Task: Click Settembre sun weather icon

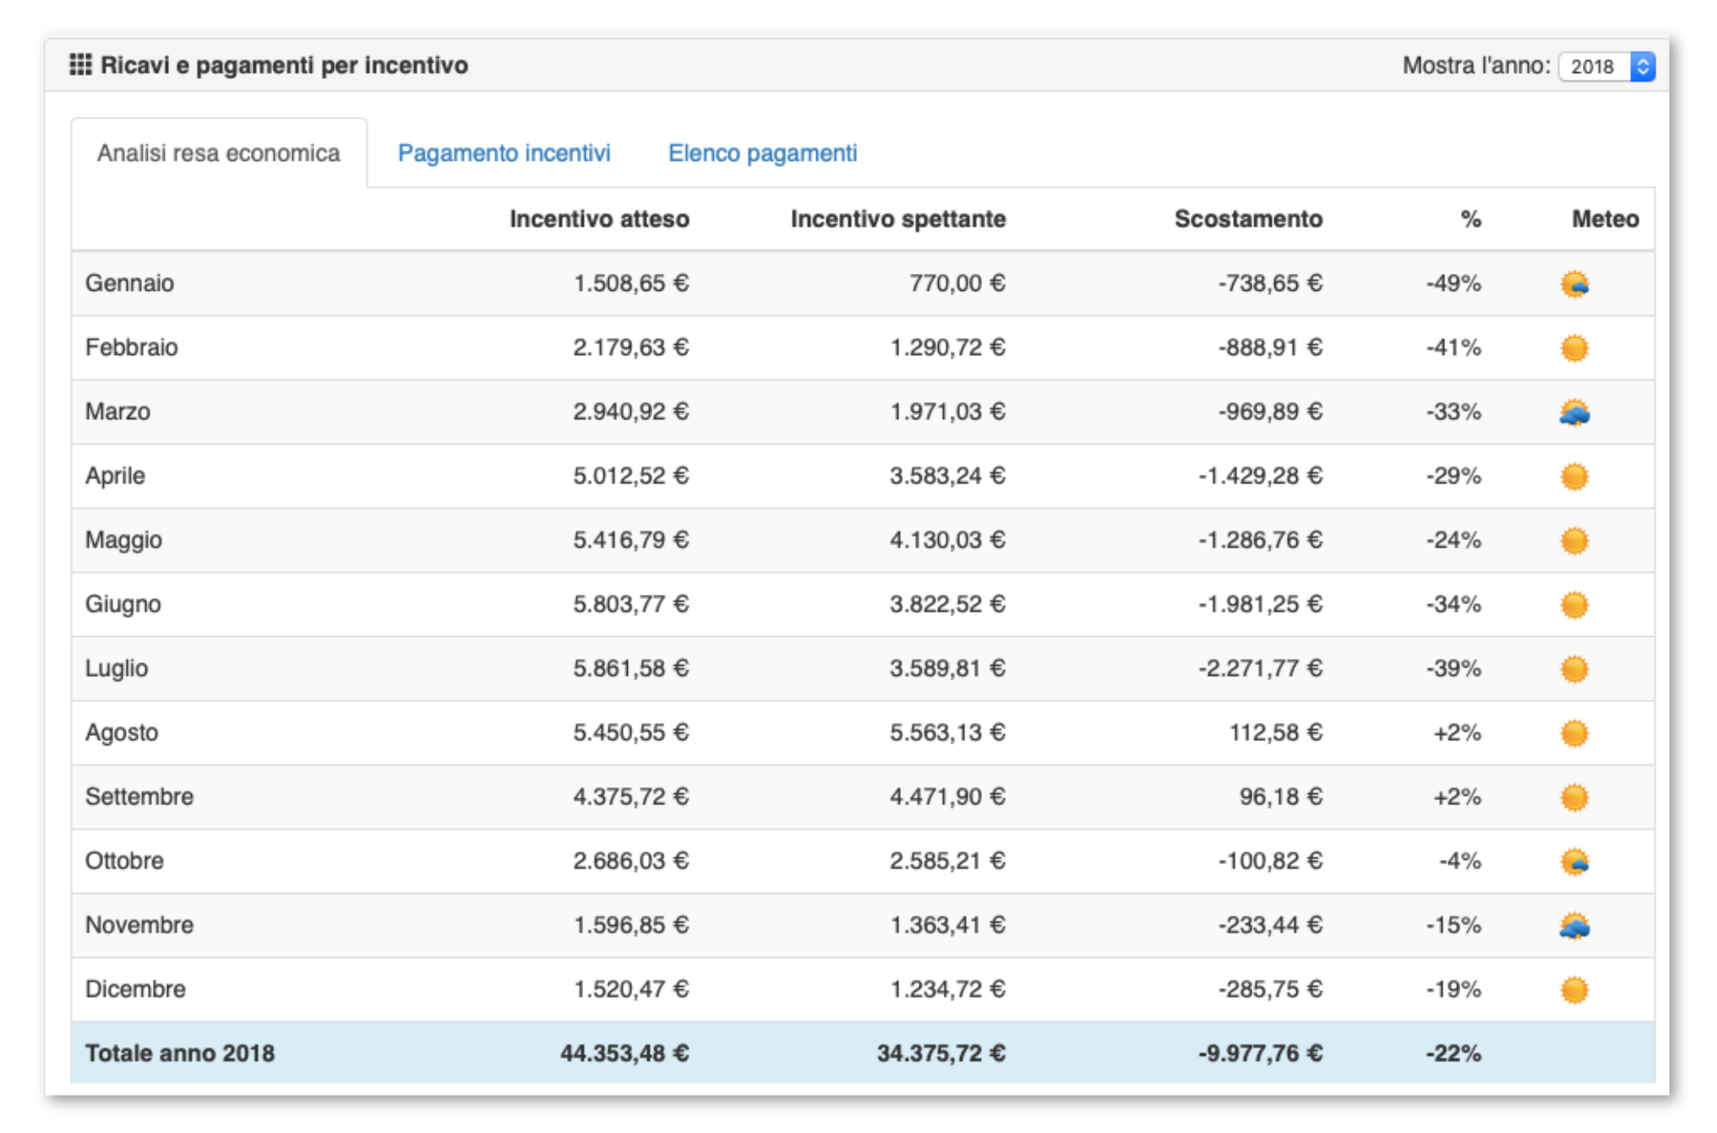Action: pyautogui.click(x=1574, y=797)
